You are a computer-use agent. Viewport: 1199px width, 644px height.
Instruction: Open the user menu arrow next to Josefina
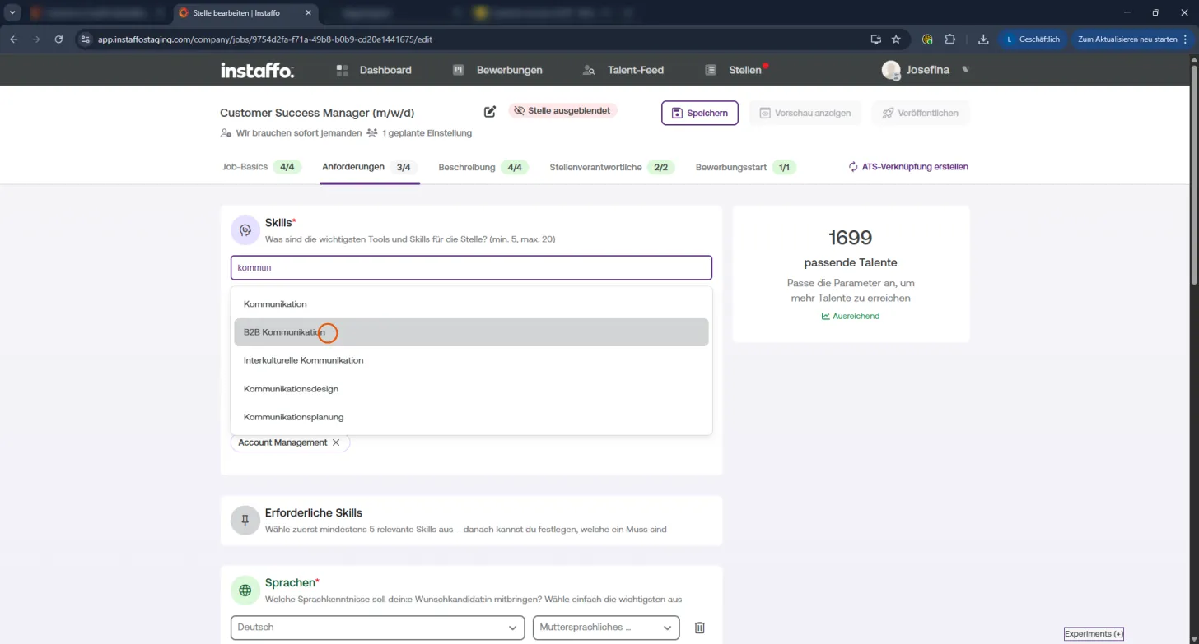pyautogui.click(x=965, y=70)
